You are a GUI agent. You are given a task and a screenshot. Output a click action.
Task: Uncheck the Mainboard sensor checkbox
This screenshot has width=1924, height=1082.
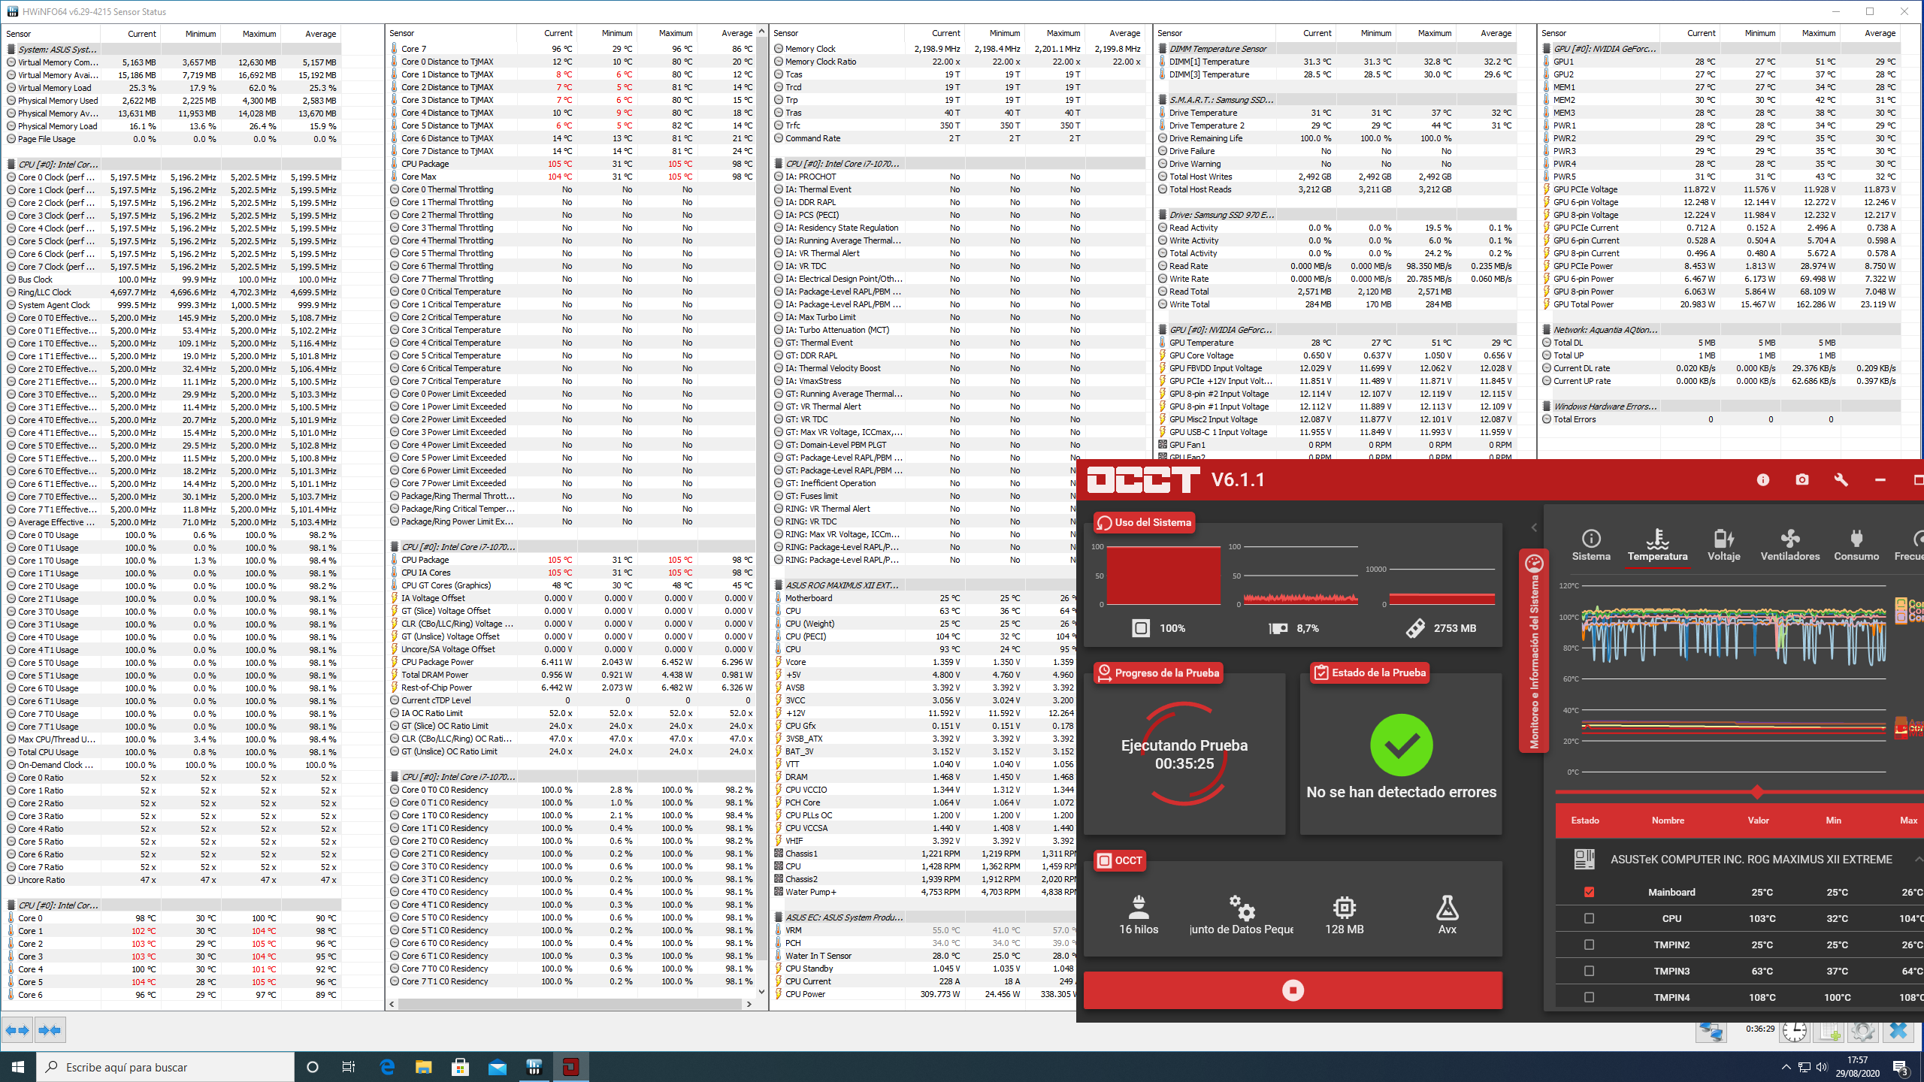(x=1589, y=892)
